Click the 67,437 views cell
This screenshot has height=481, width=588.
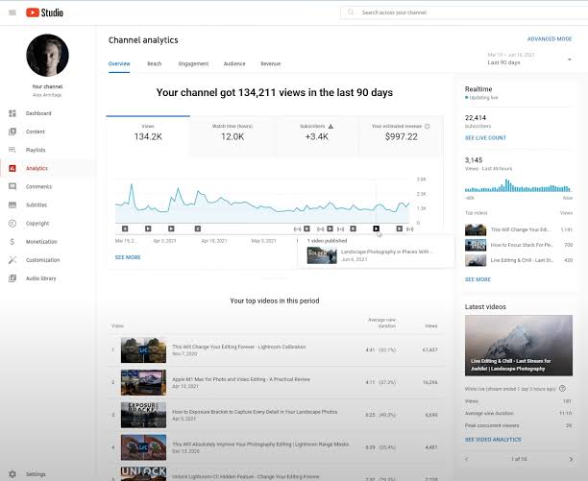tap(429, 349)
